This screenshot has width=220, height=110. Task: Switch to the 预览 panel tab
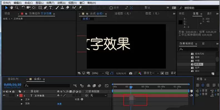[182, 14]
